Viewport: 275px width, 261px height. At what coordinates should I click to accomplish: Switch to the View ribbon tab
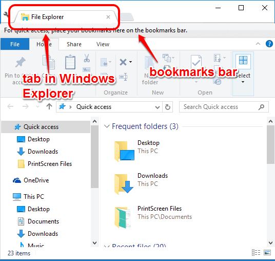[103, 44]
